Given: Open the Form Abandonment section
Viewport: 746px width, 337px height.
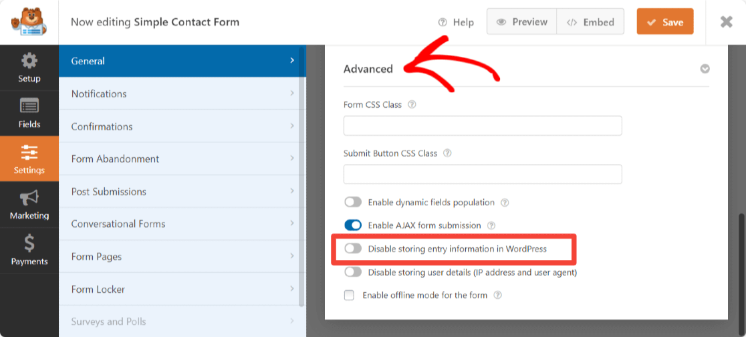Looking at the screenshot, I should point(181,159).
